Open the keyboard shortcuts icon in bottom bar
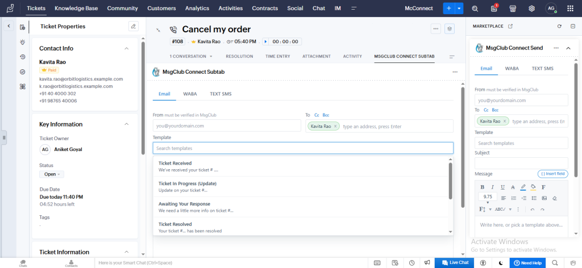The height and width of the screenshot is (268, 582). click(377, 262)
